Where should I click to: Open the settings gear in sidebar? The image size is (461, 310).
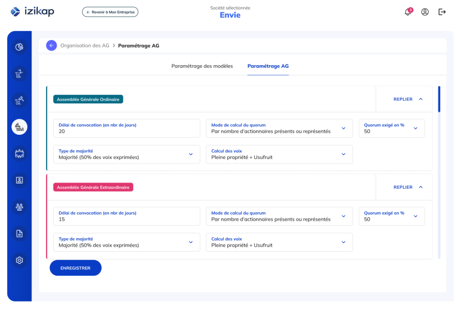pyautogui.click(x=19, y=260)
